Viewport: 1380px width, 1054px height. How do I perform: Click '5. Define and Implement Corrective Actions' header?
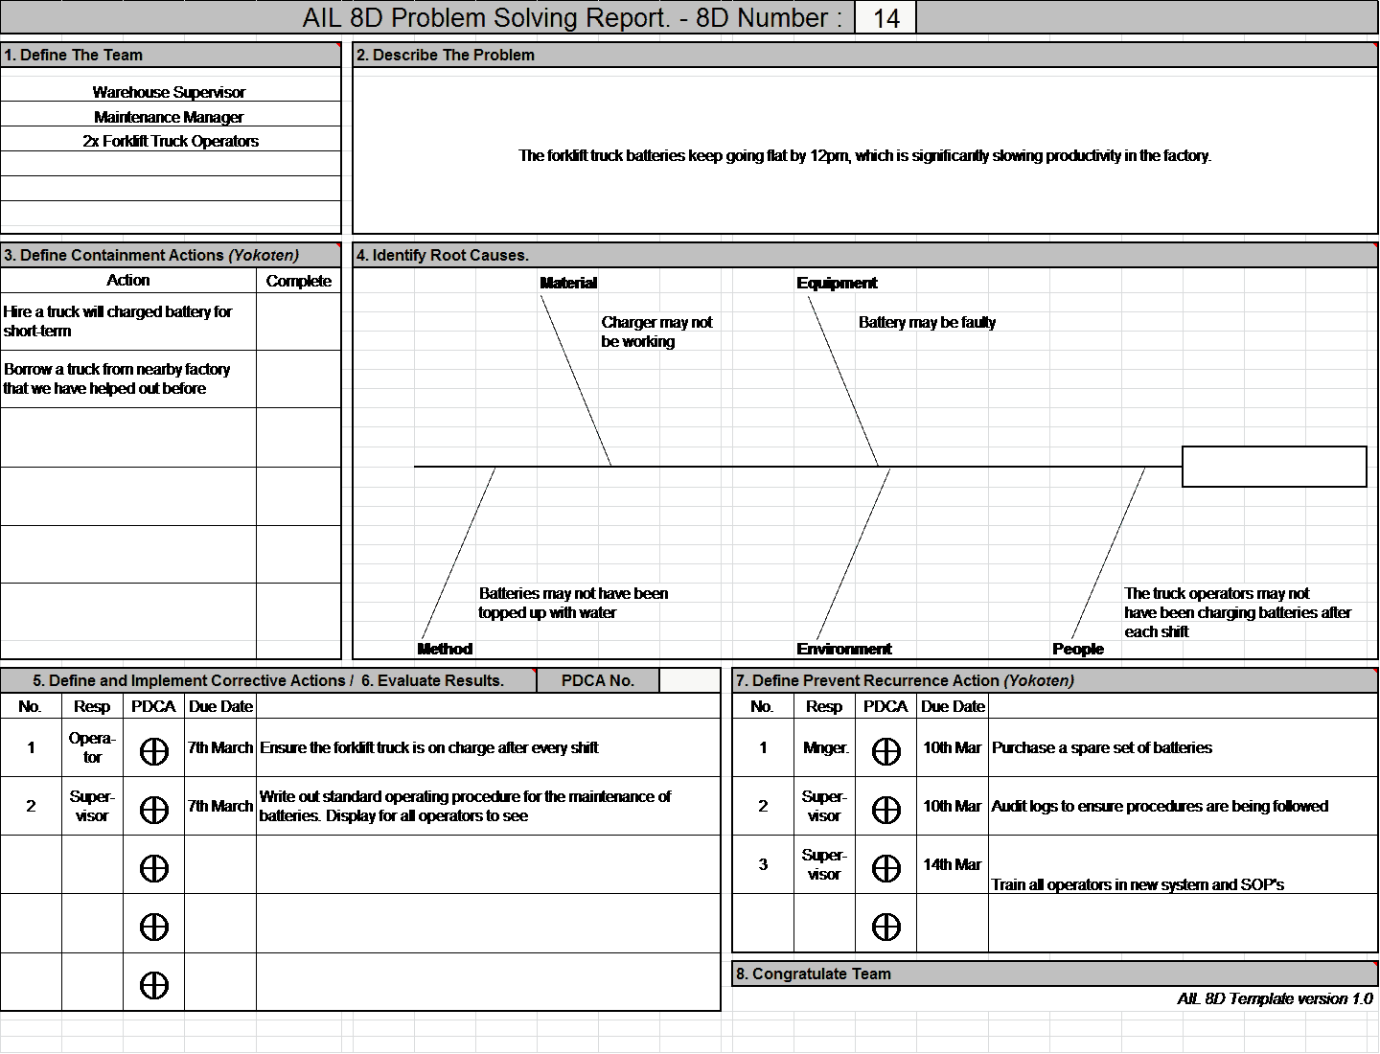pos(267,680)
